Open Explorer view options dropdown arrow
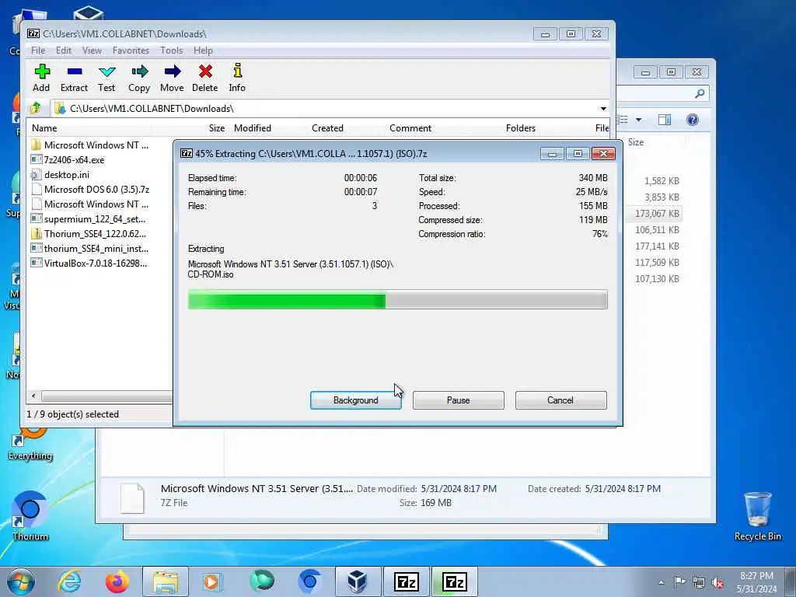This screenshot has width=796, height=597. coord(639,120)
